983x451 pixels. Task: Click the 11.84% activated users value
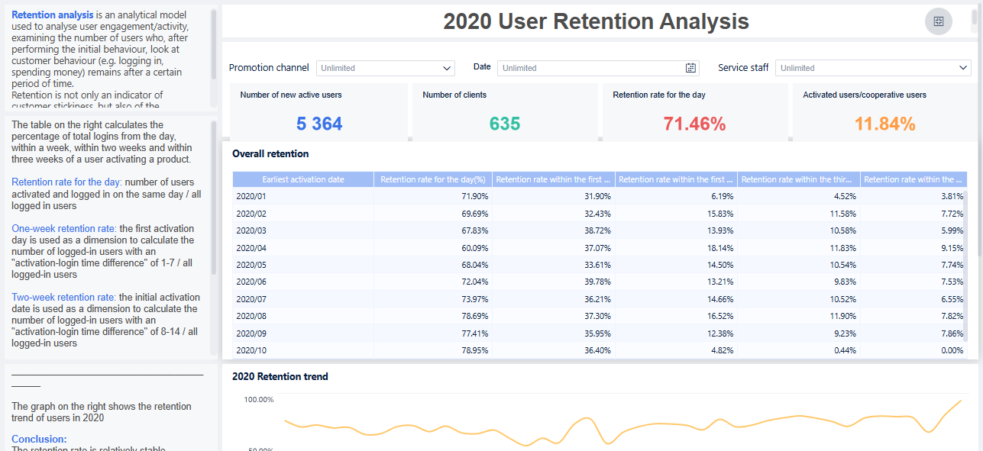884,124
